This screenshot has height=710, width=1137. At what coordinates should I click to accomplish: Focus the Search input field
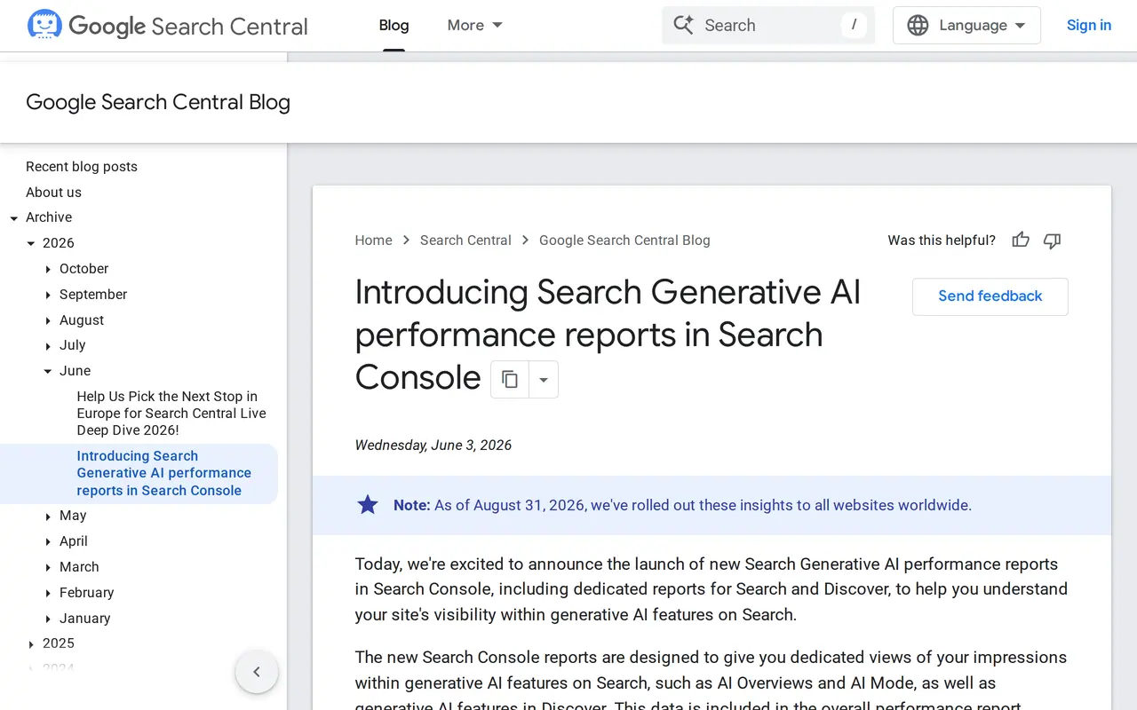tap(768, 25)
